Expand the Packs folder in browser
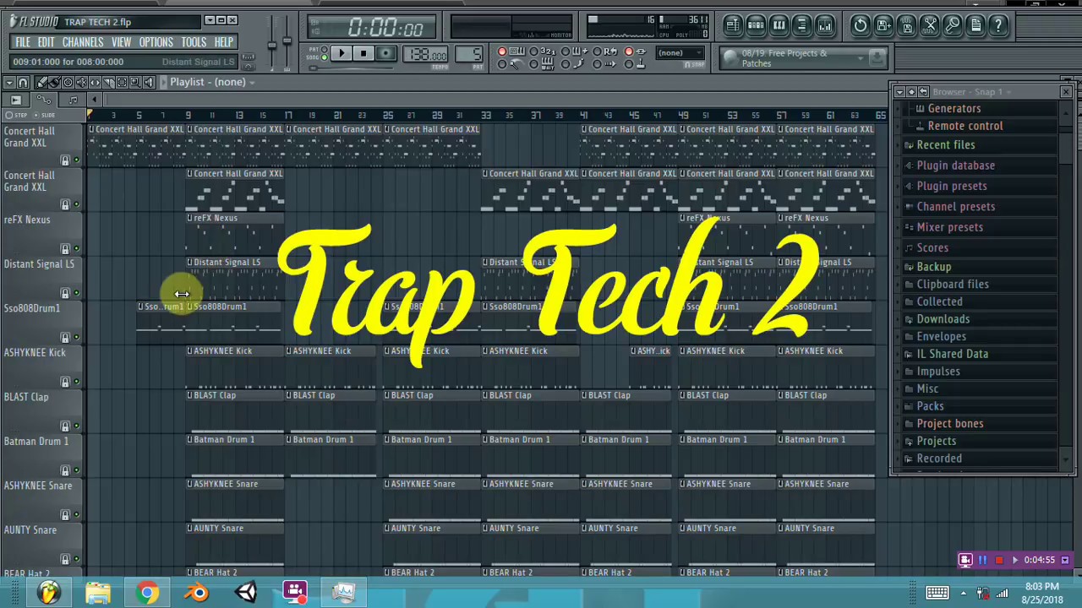 [x=930, y=406]
